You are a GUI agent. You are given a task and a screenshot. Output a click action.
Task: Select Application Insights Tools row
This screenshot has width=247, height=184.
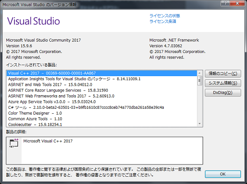coord(102,79)
